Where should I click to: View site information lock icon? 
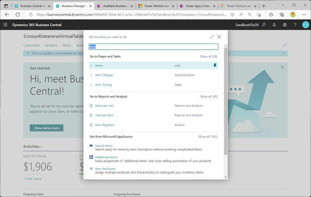point(31,15)
